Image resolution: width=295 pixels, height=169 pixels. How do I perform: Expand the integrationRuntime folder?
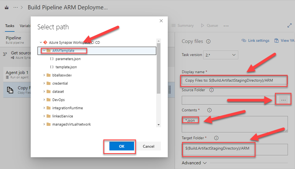click(x=44, y=108)
